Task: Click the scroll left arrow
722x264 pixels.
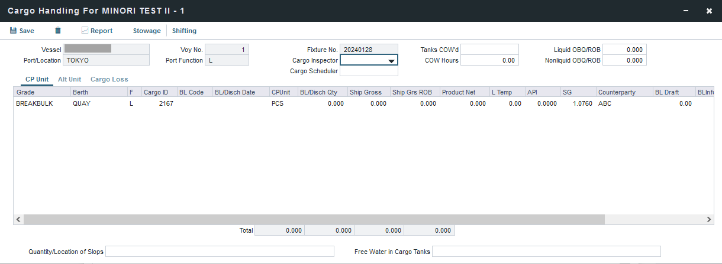Action: (x=18, y=220)
